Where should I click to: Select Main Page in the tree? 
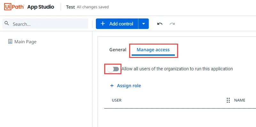click(25, 42)
